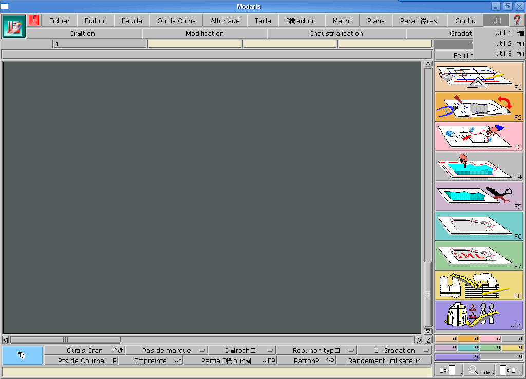Choose Util 2 from the dropdown menu

click(503, 43)
